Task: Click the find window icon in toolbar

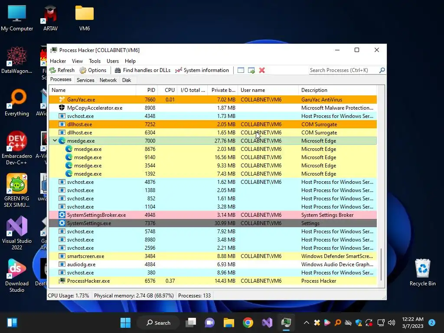Action: (x=241, y=70)
